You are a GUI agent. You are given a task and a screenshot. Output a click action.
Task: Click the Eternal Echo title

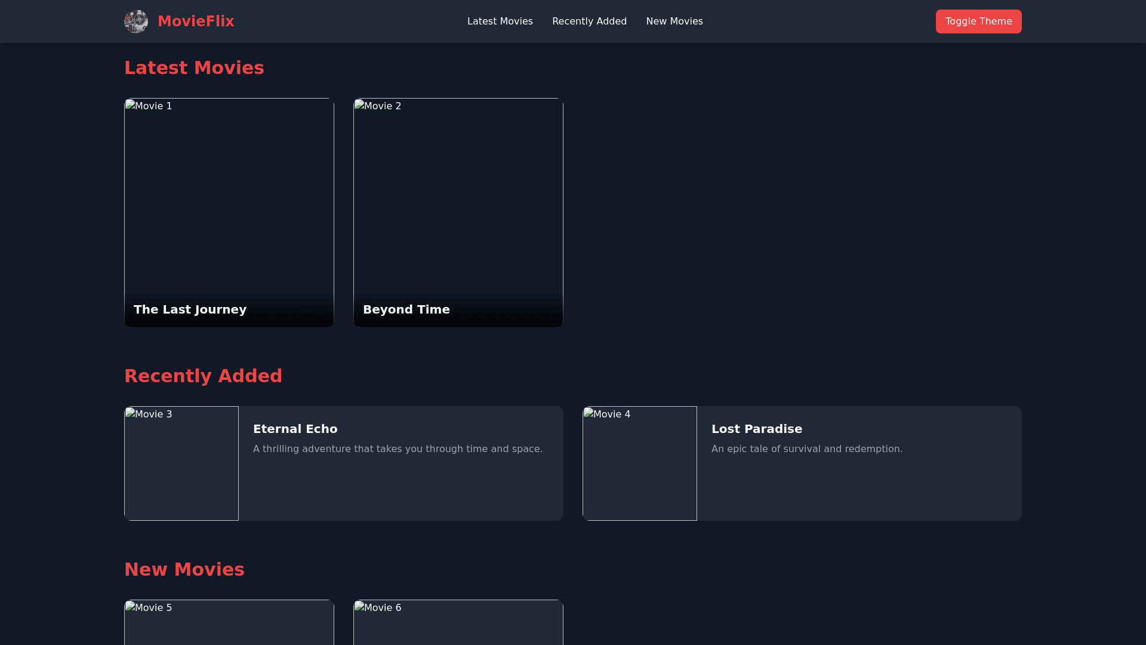coord(295,429)
